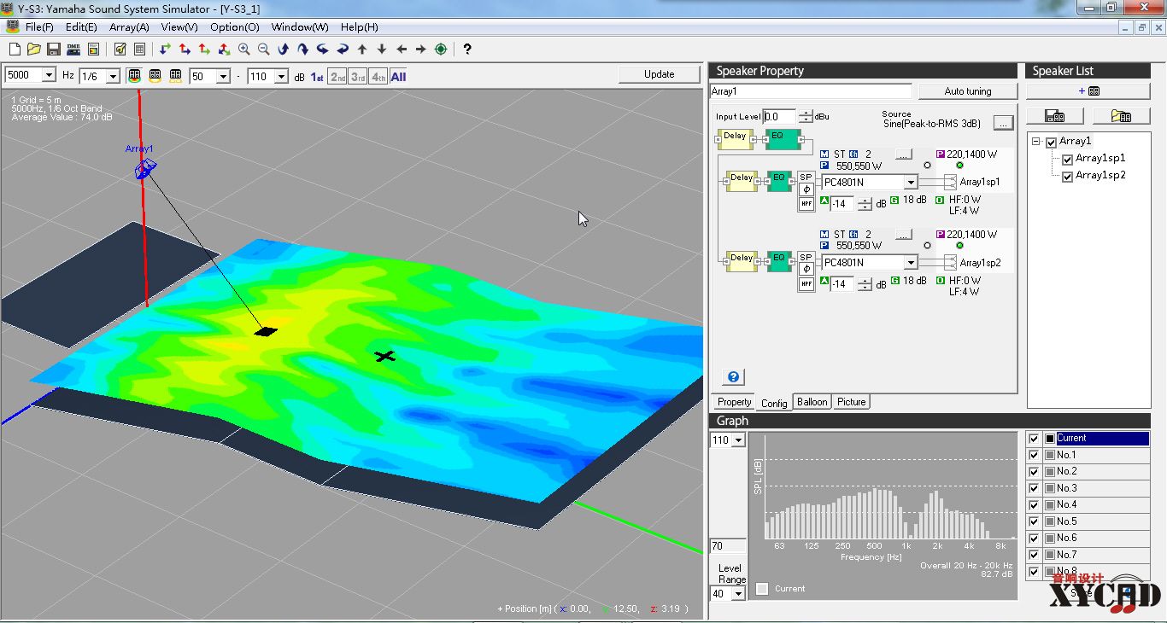Open the top Delay block
Screen dimensions: 1167x623
point(735,139)
